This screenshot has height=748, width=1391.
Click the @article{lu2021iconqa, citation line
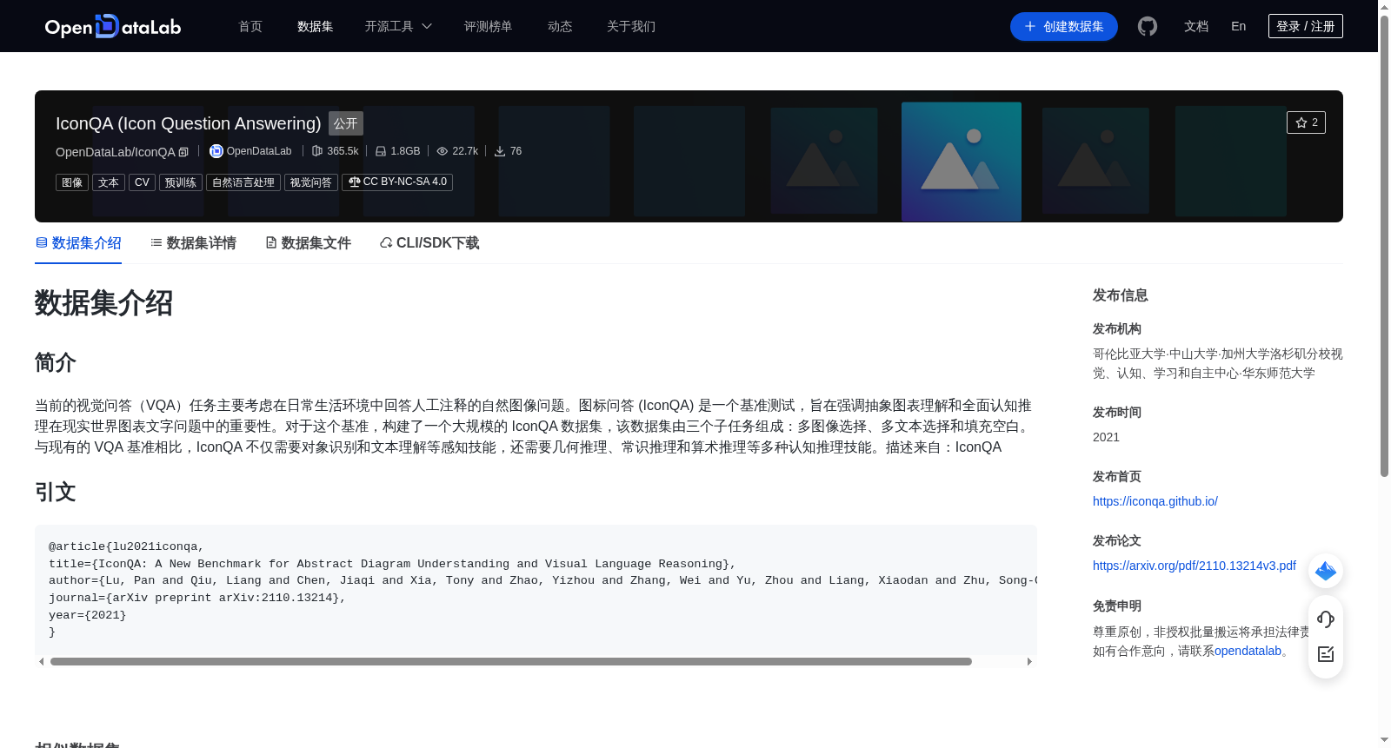[126, 546]
